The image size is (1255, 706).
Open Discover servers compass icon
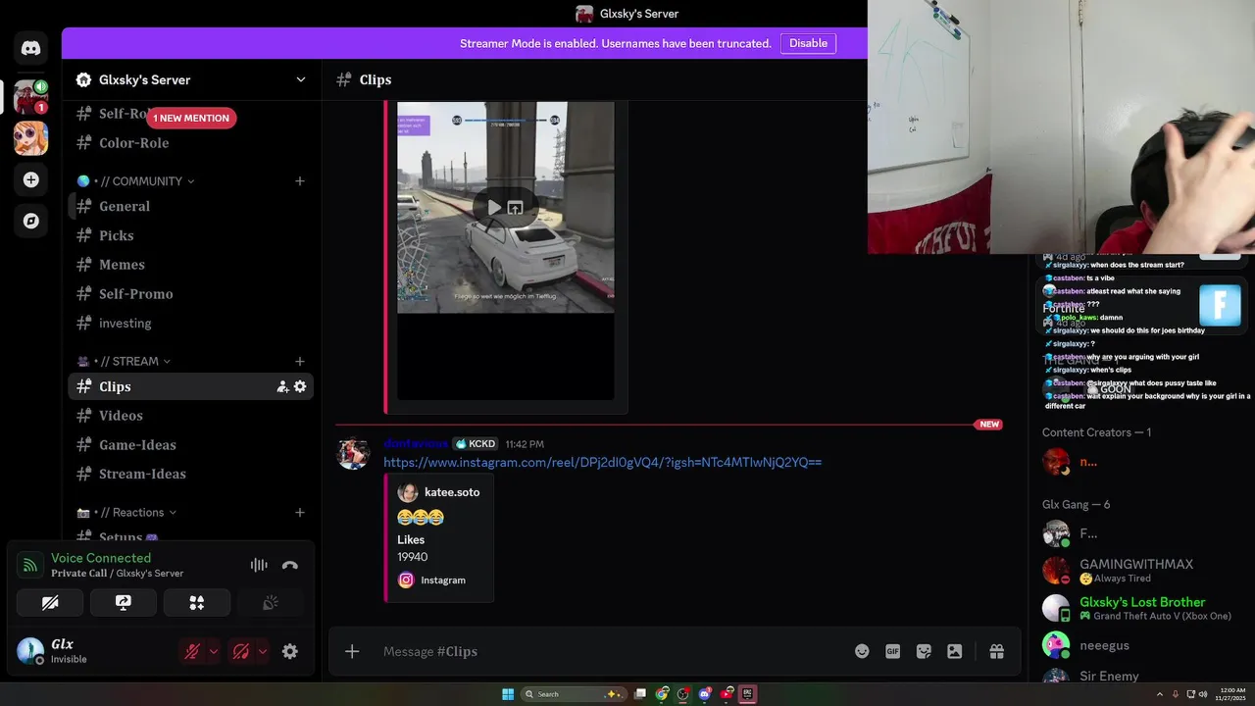click(x=30, y=221)
